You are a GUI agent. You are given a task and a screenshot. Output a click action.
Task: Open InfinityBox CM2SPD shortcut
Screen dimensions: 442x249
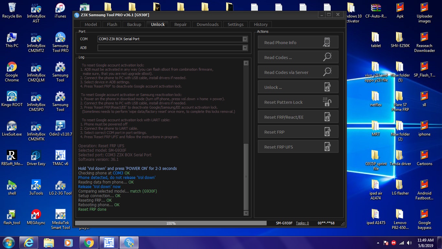pos(36,101)
